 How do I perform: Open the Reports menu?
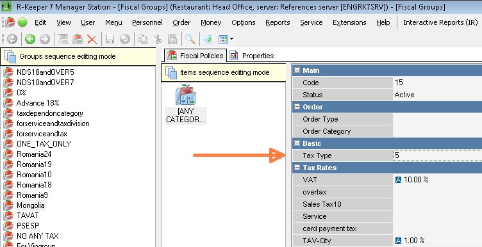278,22
